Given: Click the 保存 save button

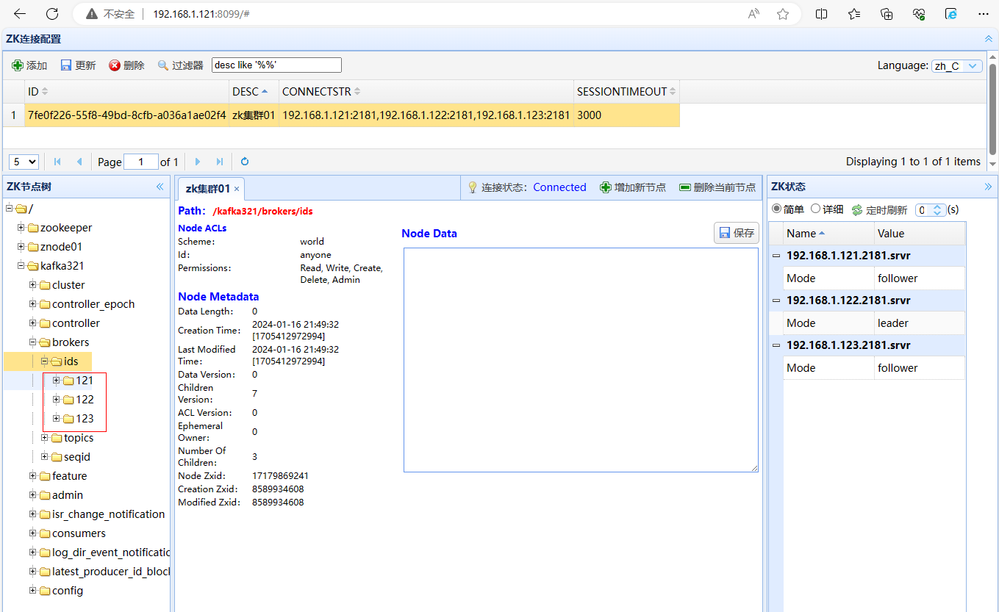Looking at the screenshot, I should click(x=736, y=233).
